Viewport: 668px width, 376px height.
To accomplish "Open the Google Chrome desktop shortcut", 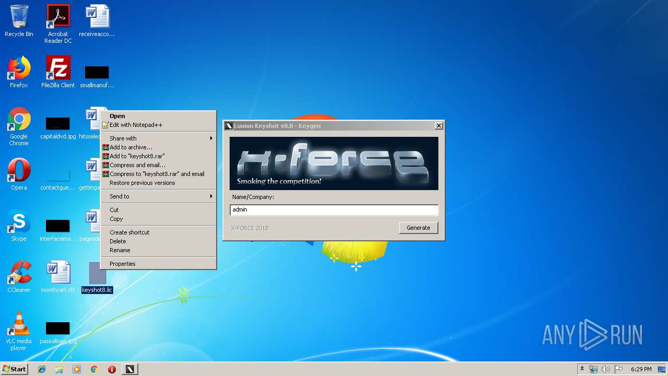I will point(19,126).
